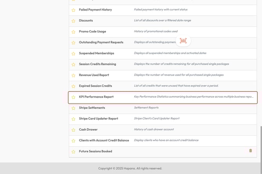262x174 pixels.
Task: Favorite the Expired Session Credits report
Action: point(73,86)
